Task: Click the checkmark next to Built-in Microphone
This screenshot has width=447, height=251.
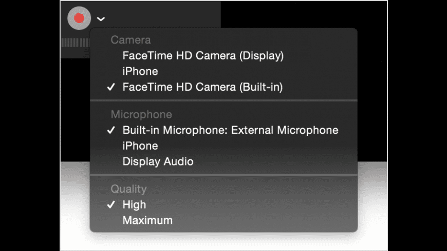Action: pyautogui.click(x=111, y=130)
